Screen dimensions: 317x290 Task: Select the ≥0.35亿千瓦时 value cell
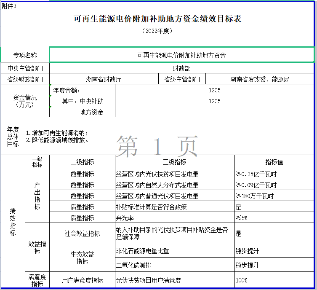pos(274,174)
